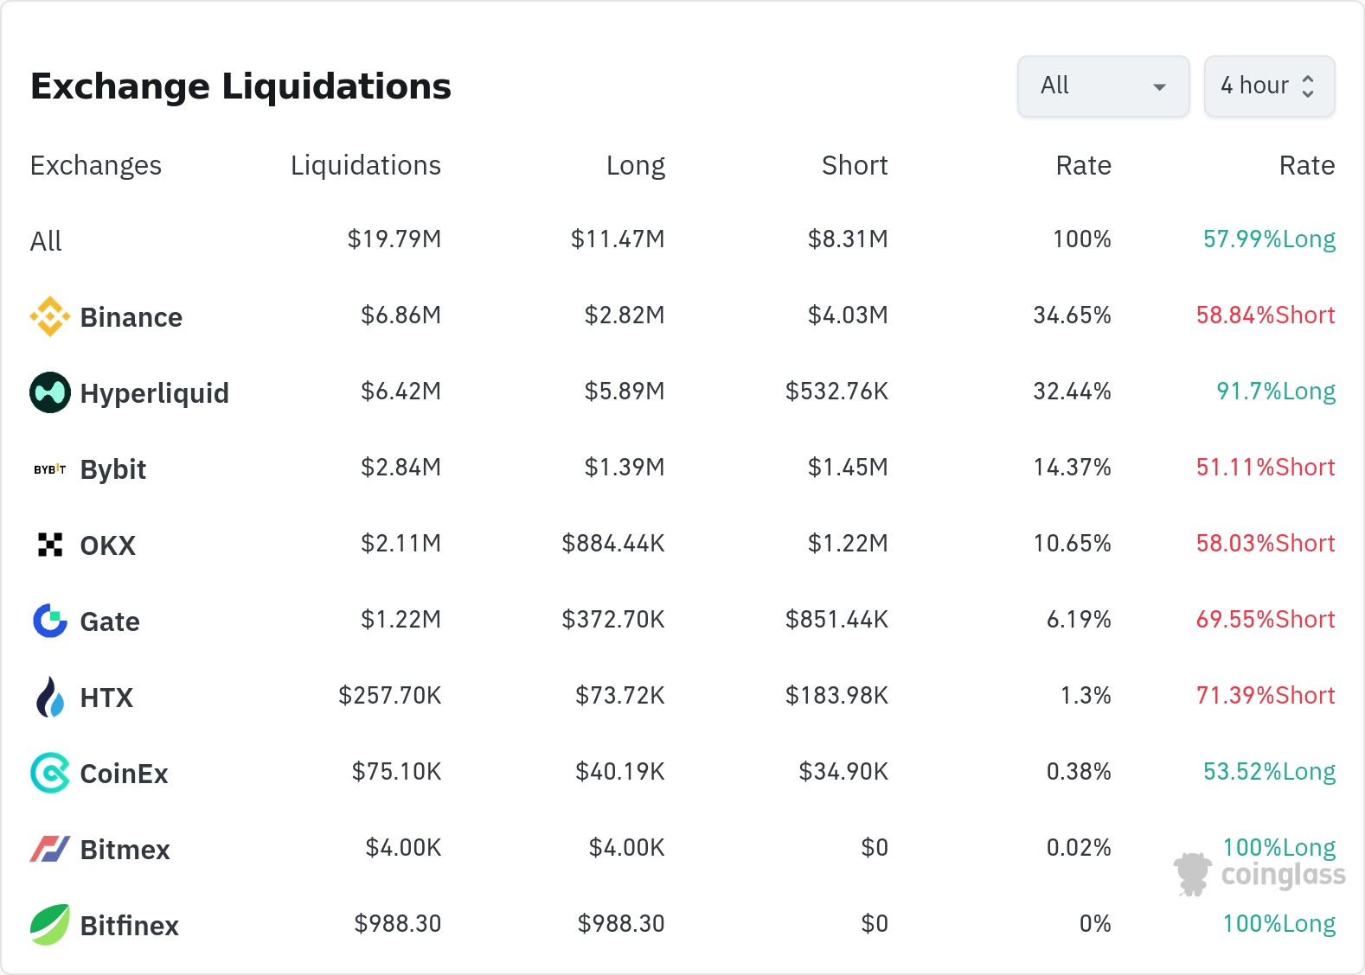Click the HTX flame logo icon
This screenshot has height=975, width=1365.
pos(50,697)
